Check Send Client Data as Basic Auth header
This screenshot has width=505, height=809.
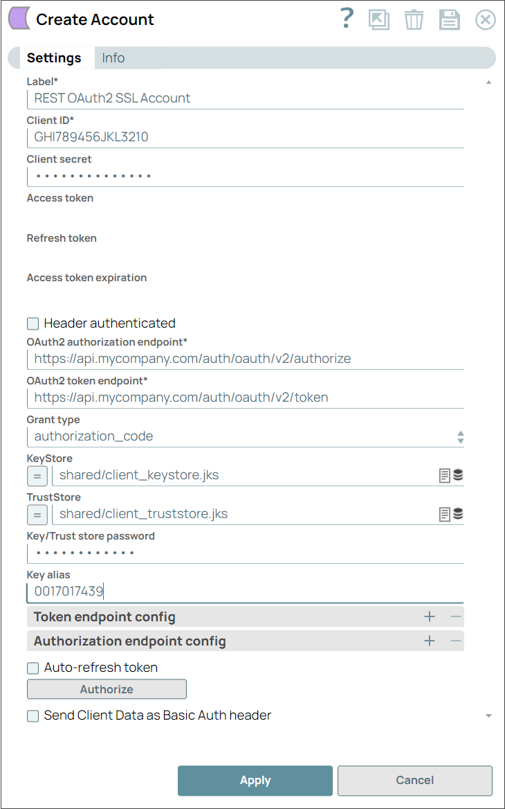click(33, 715)
